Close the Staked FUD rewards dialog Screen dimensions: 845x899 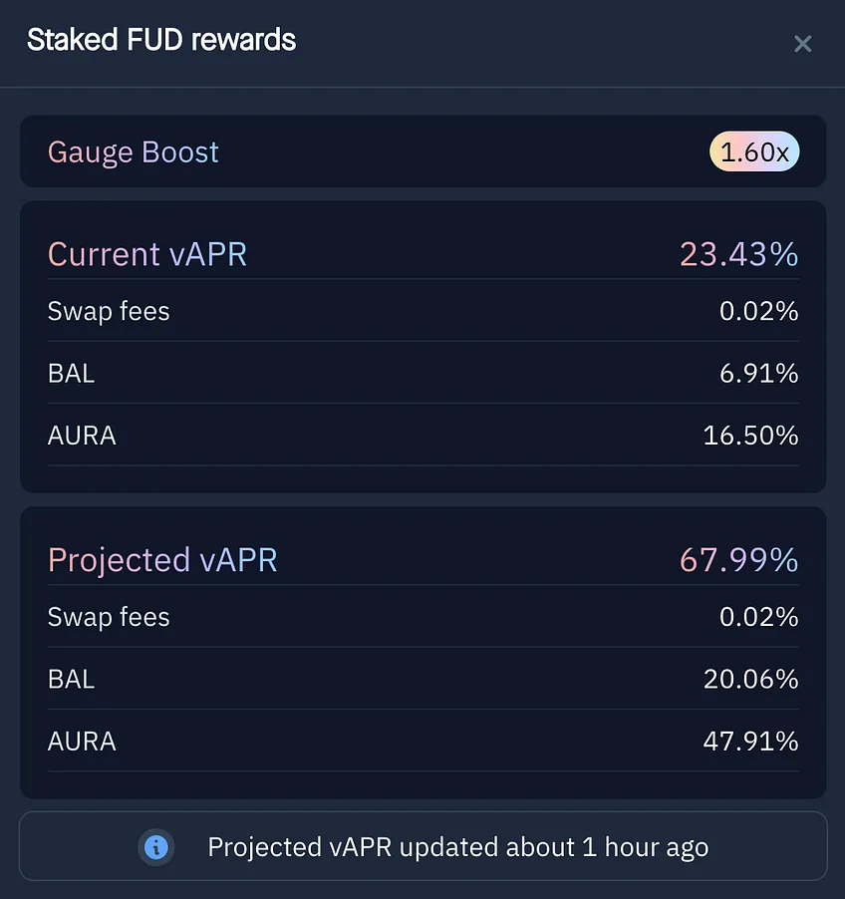point(802,44)
